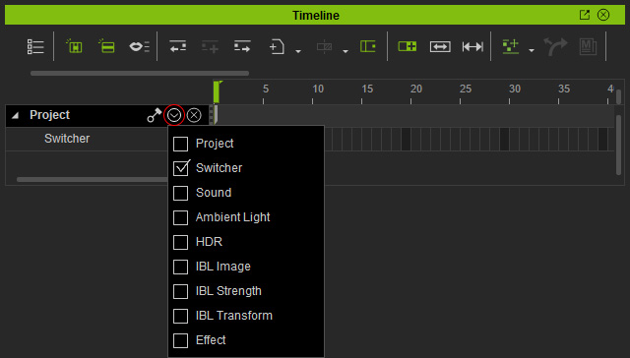Screen dimensions: 630x358
Task: Click the Zoom to full range icon
Action: pyautogui.click(x=472, y=47)
